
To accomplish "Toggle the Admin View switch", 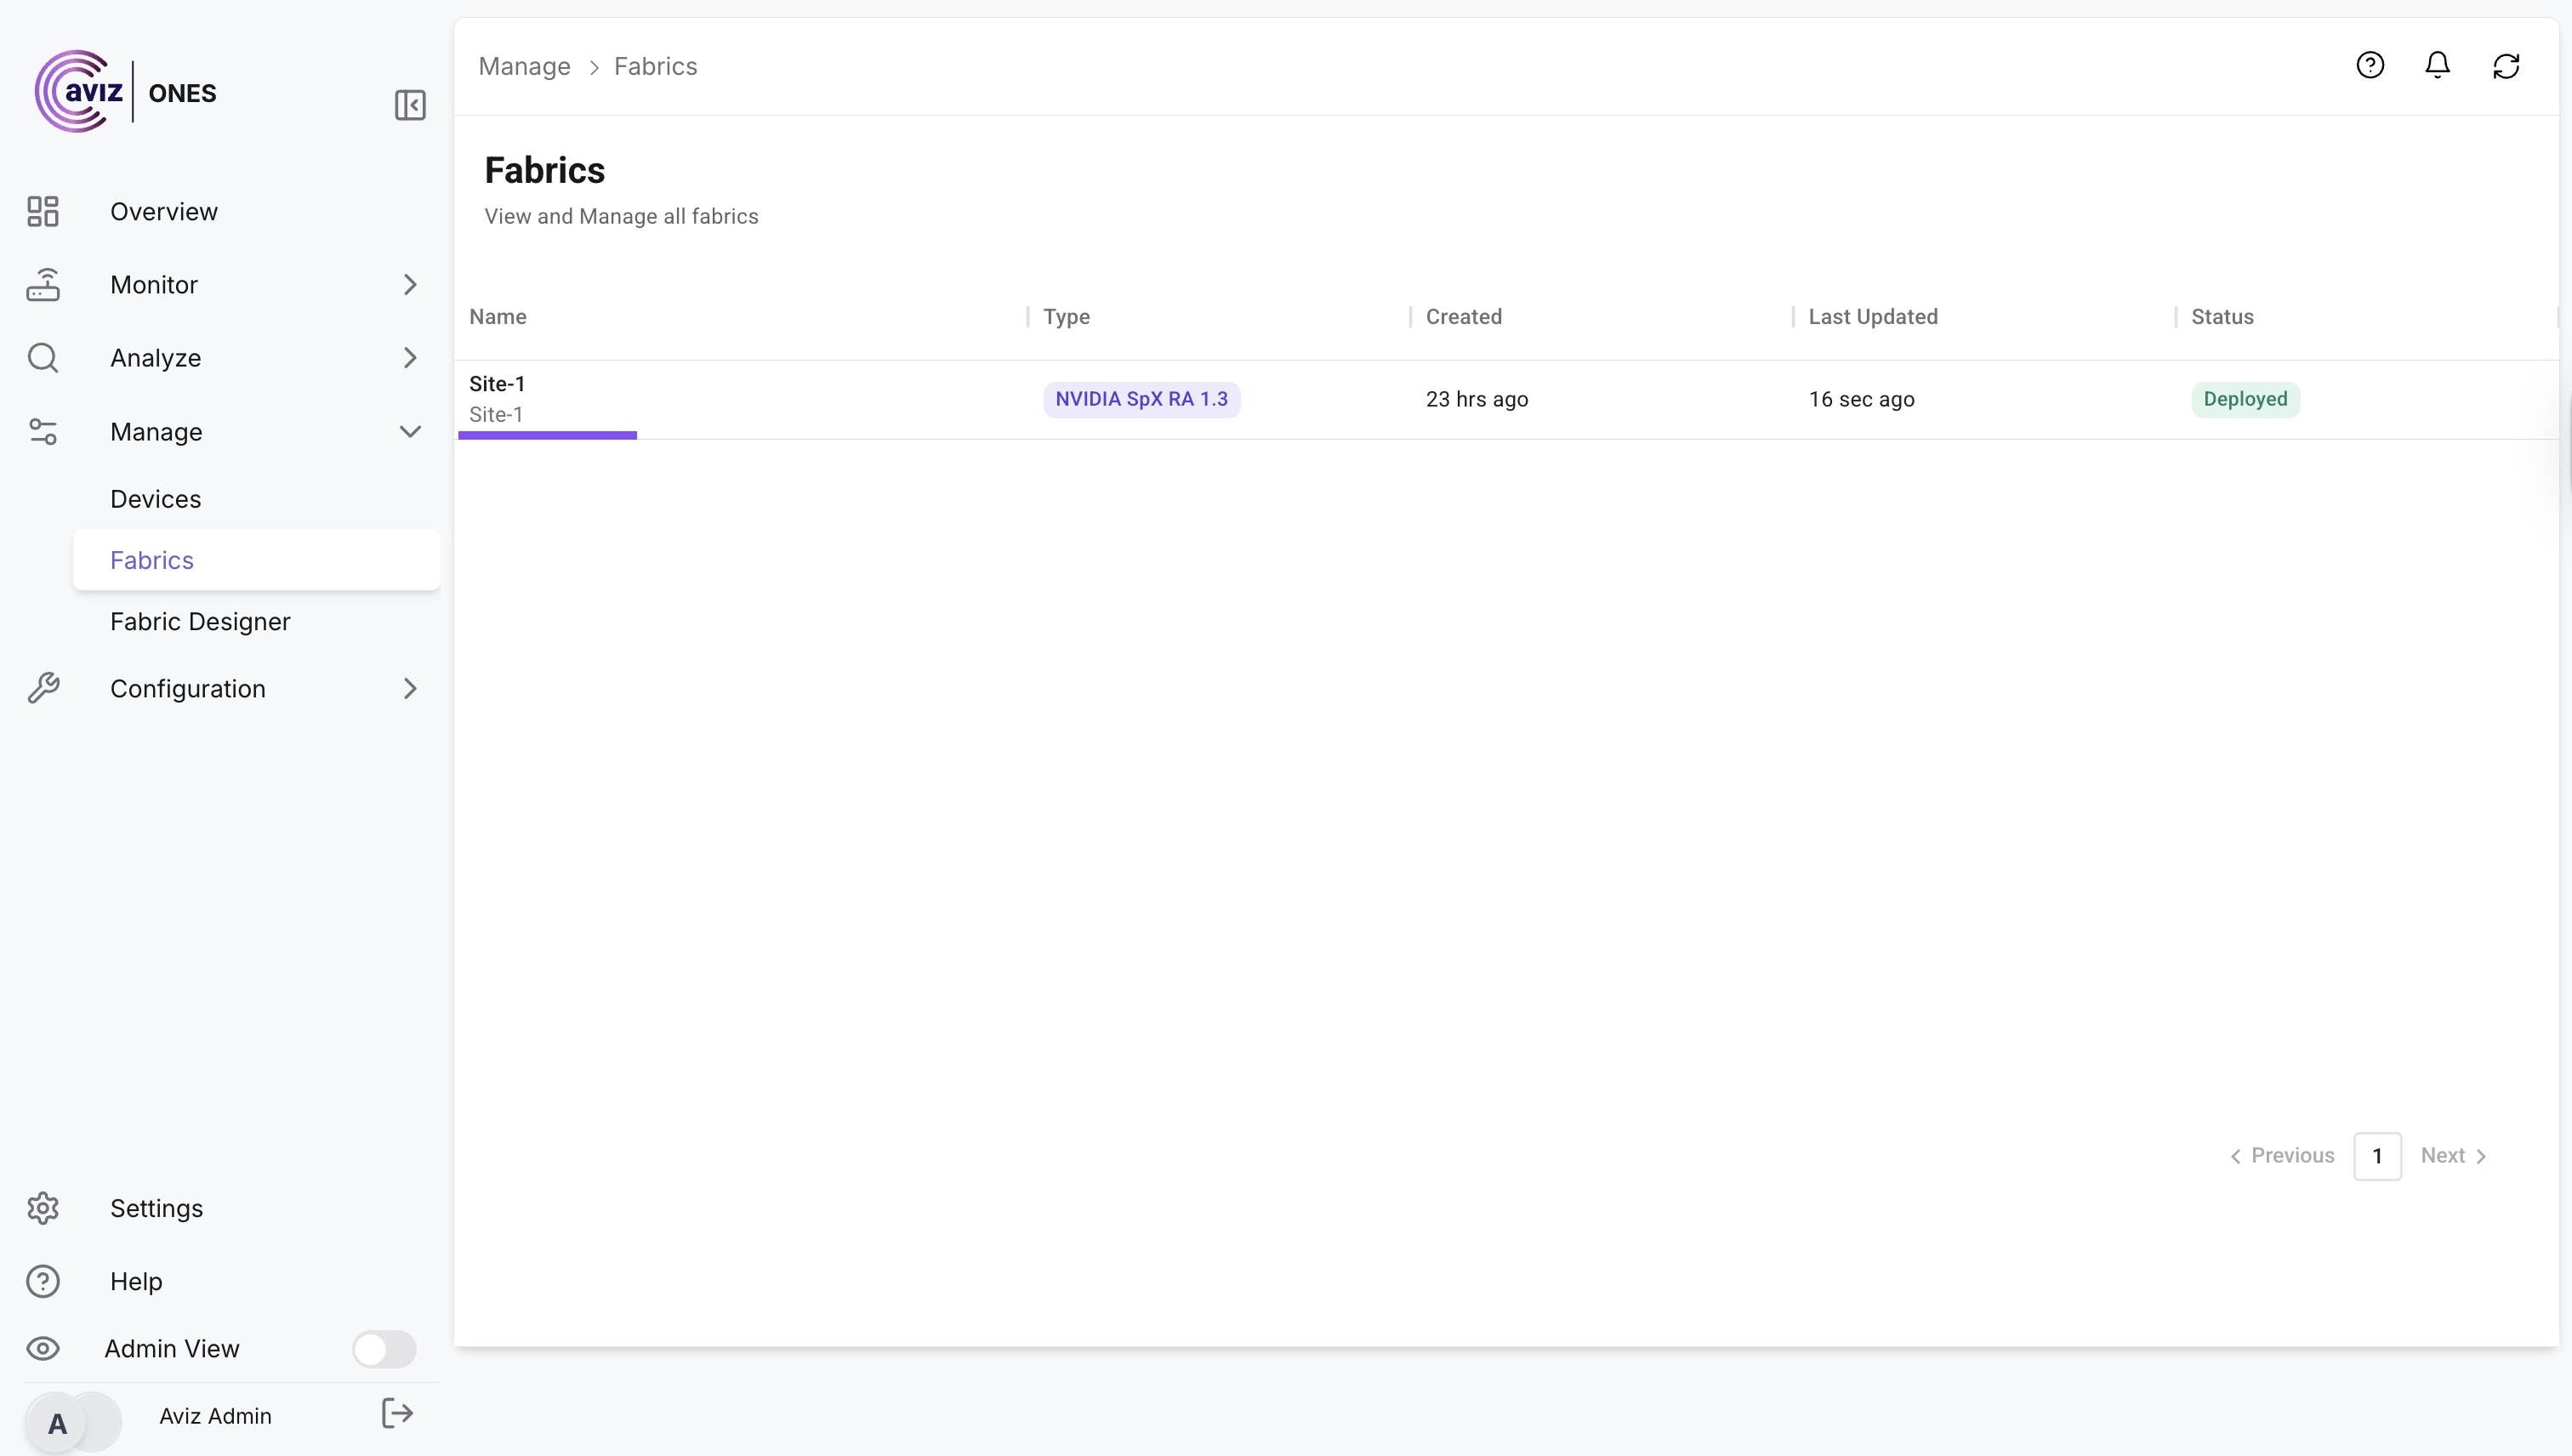I will coord(384,1349).
